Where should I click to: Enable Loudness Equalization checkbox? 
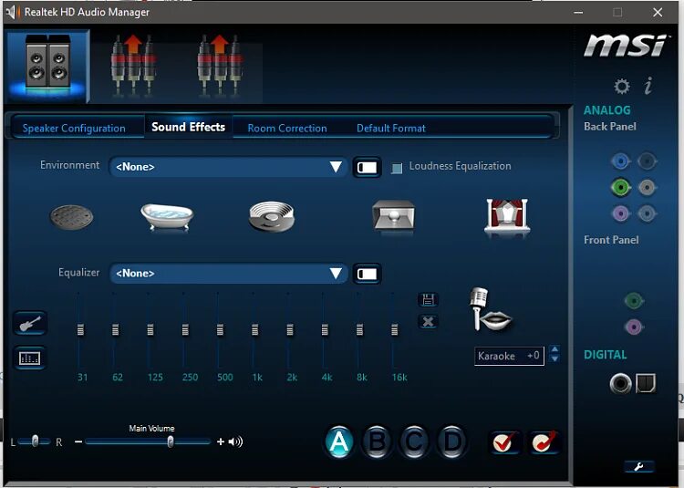click(x=397, y=168)
